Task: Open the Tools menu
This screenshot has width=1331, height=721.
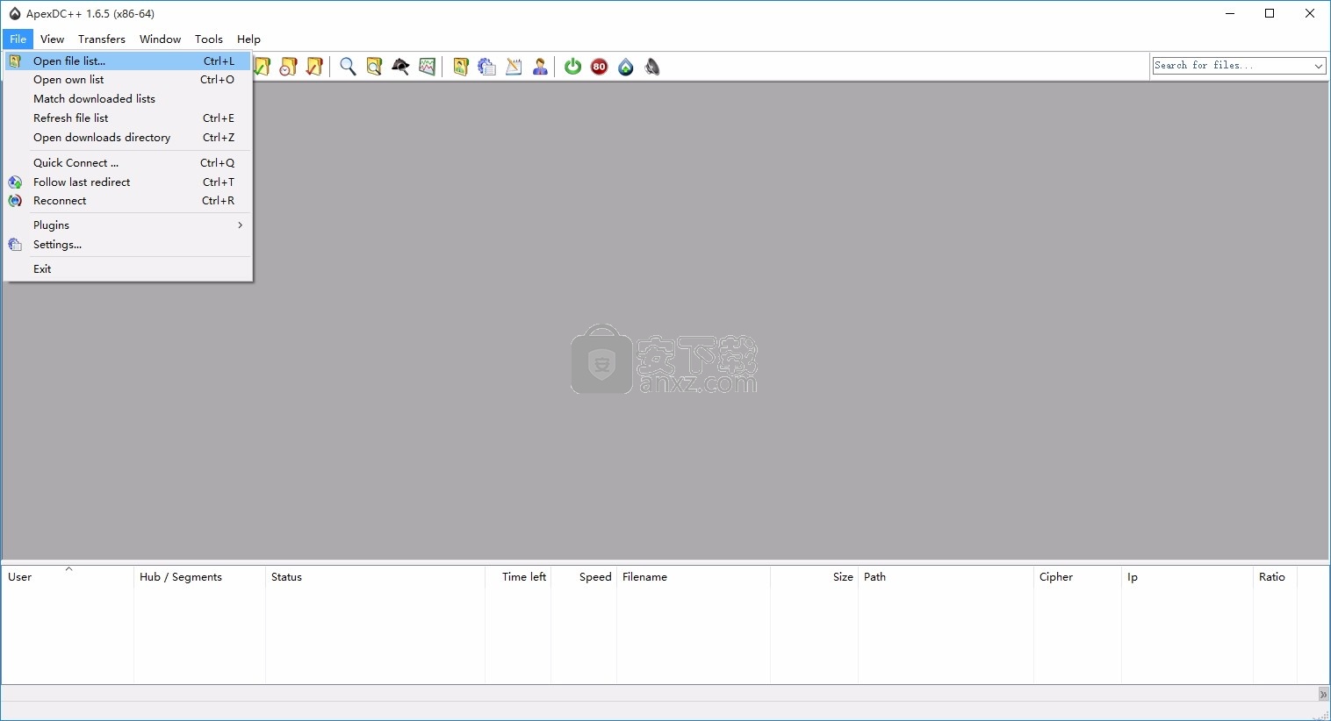Action: [x=209, y=39]
